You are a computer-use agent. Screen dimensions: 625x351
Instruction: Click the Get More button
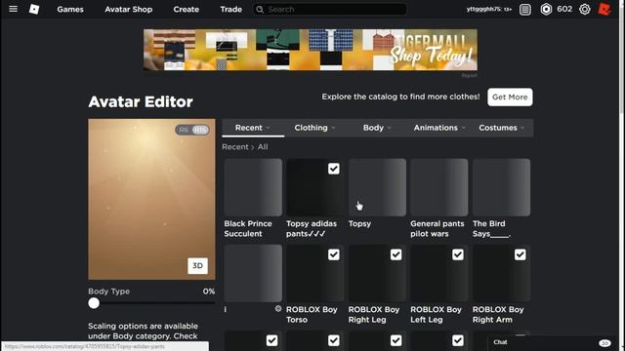point(510,97)
